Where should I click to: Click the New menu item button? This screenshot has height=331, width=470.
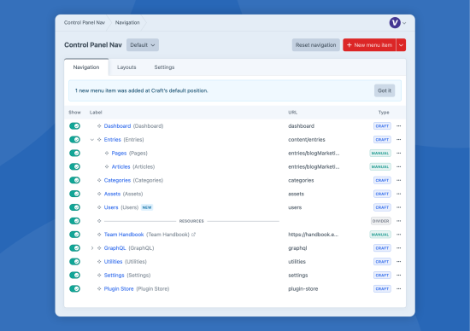tap(369, 45)
